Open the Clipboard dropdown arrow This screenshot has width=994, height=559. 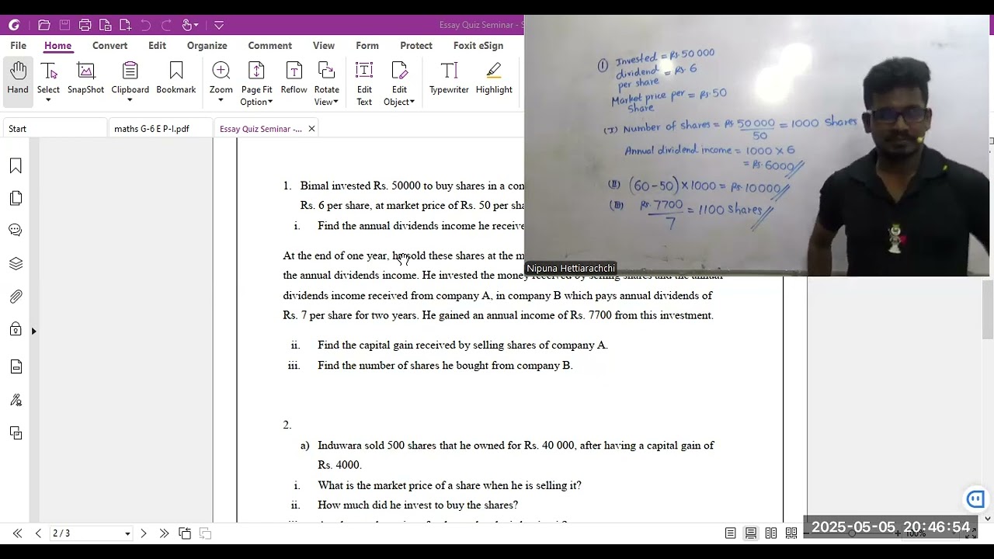click(x=130, y=101)
